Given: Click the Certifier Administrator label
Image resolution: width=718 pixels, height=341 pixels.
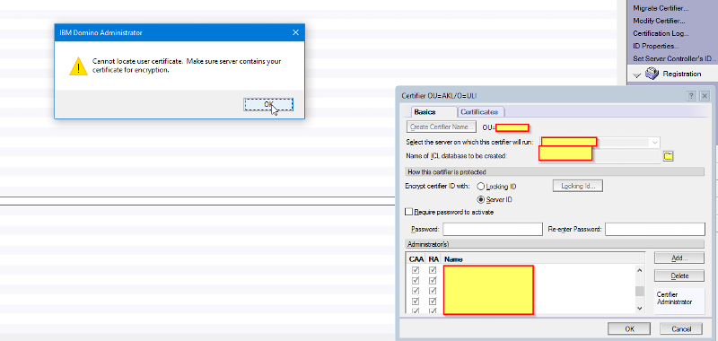Looking at the screenshot, I should 674,299.
